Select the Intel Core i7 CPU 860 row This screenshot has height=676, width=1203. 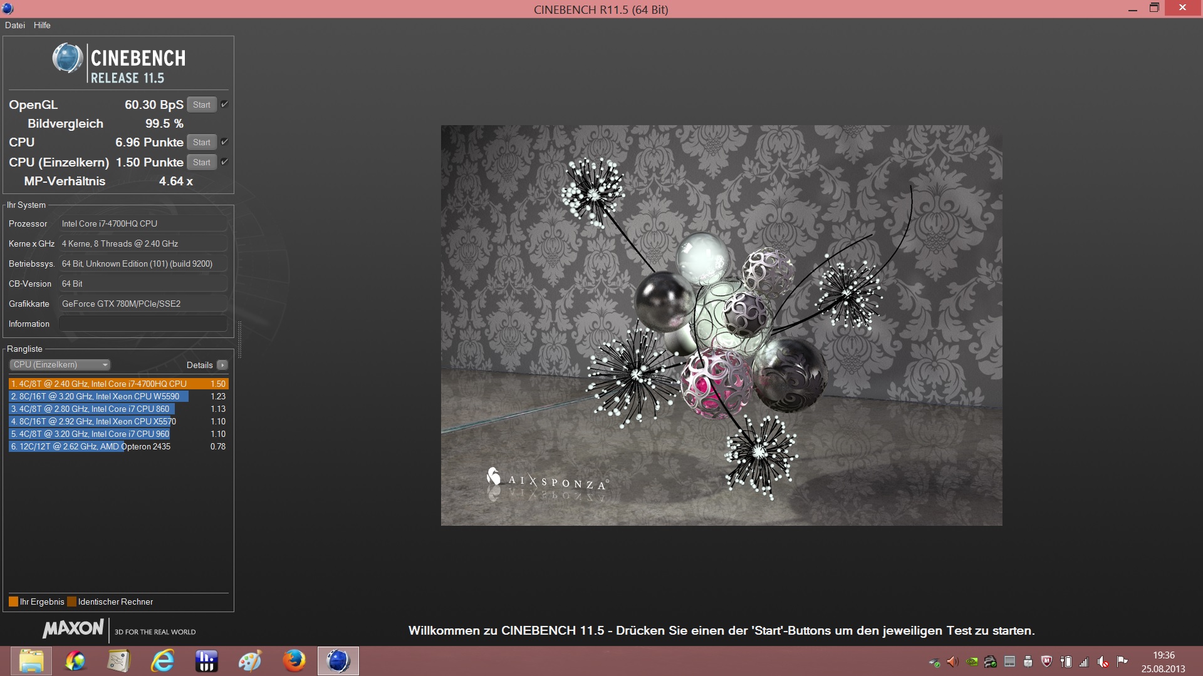tap(118, 409)
